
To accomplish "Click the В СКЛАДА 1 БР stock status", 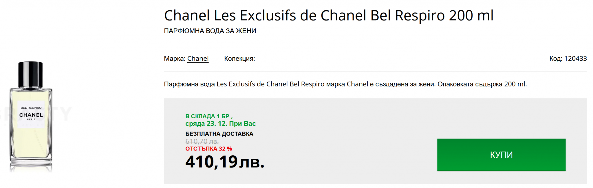I will [x=207, y=116].
